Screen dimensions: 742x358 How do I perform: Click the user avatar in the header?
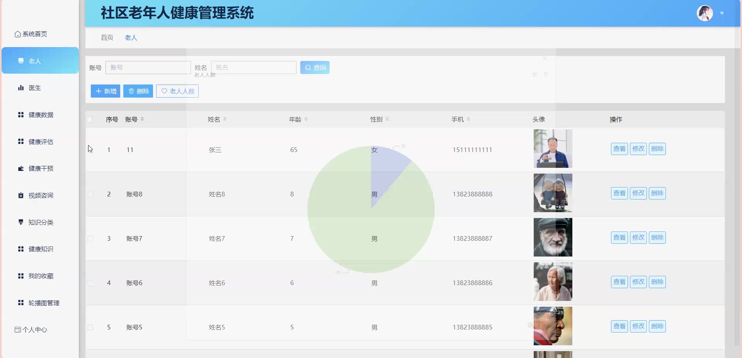tap(705, 13)
